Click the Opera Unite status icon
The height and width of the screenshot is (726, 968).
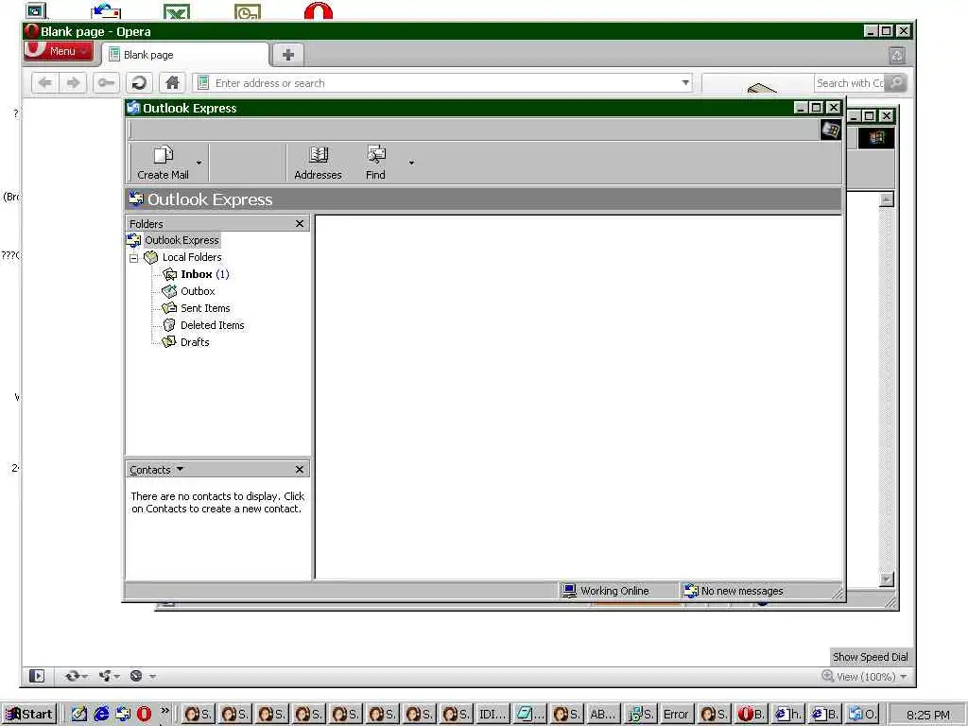pyautogui.click(x=109, y=676)
